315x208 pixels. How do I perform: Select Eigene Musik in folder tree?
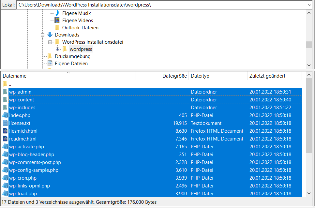coord(77,13)
